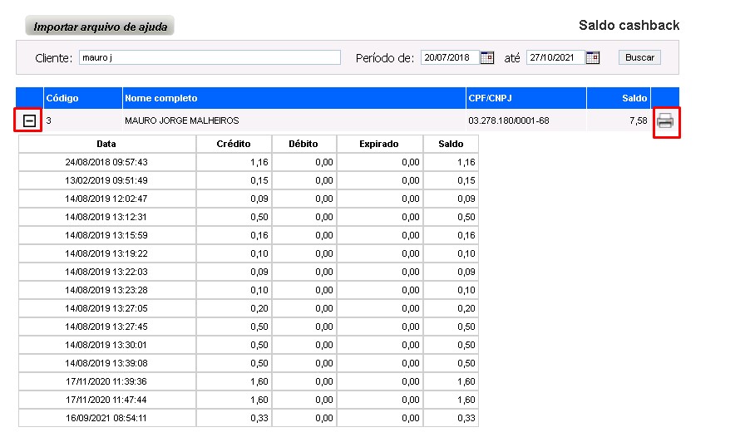The width and height of the screenshot is (750, 442).
Task: Select the date 13/02/2019 09:51:49
Action: pos(106,180)
